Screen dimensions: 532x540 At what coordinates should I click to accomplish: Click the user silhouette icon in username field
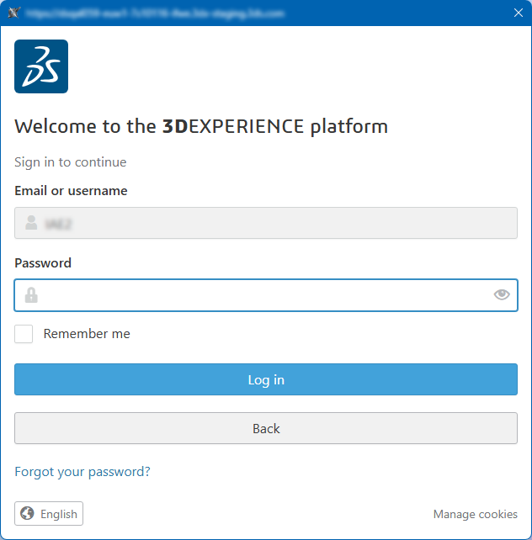point(31,223)
